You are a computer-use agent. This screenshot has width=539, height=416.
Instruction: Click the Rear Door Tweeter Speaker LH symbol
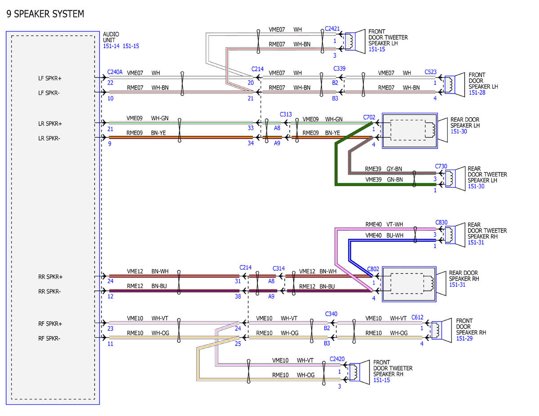[454, 179]
